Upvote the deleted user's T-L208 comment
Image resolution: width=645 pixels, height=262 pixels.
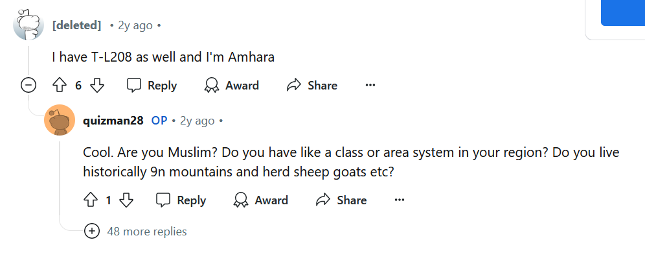point(60,85)
